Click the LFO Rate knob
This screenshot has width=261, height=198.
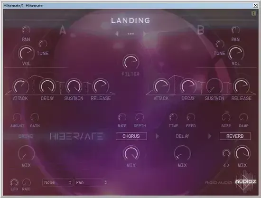point(27,182)
